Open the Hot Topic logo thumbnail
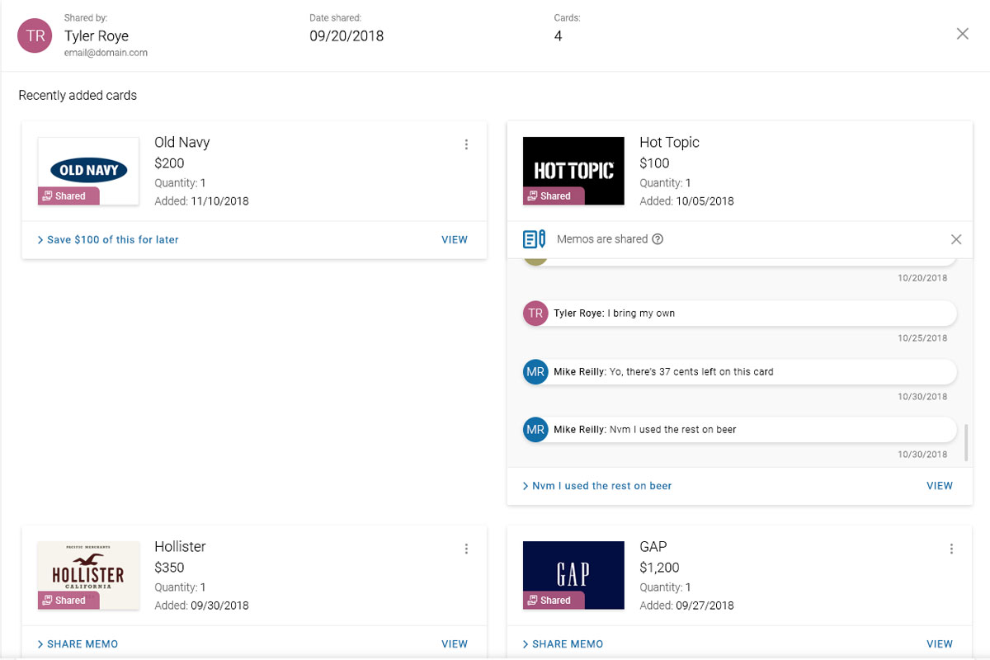990x660 pixels. (x=573, y=171)
